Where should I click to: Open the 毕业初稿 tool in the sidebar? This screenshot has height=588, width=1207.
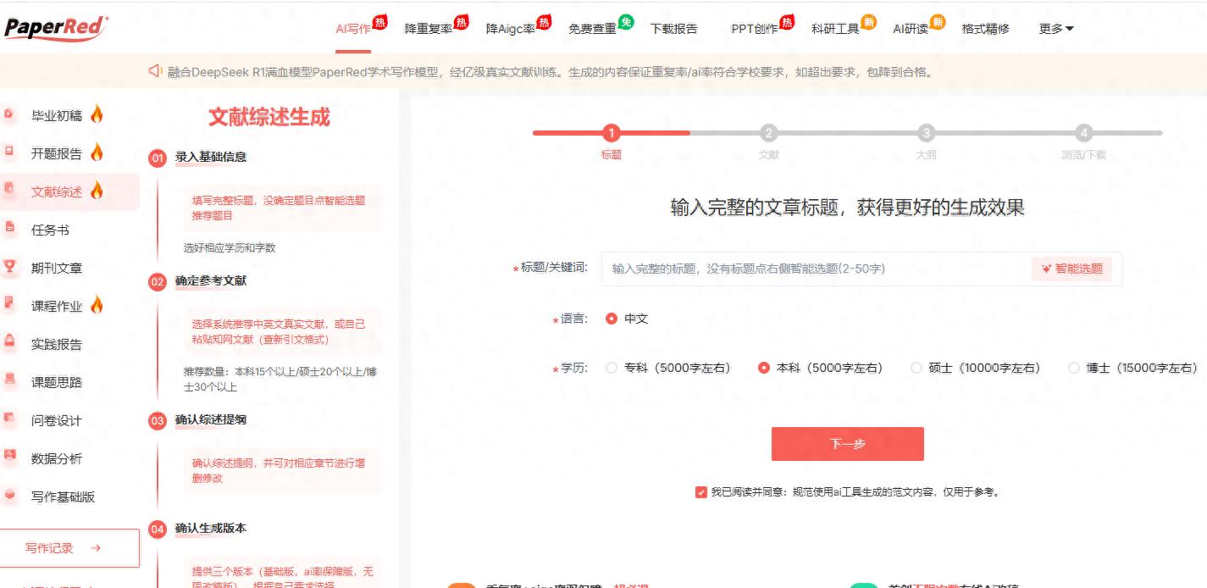[x=59, y=115]
